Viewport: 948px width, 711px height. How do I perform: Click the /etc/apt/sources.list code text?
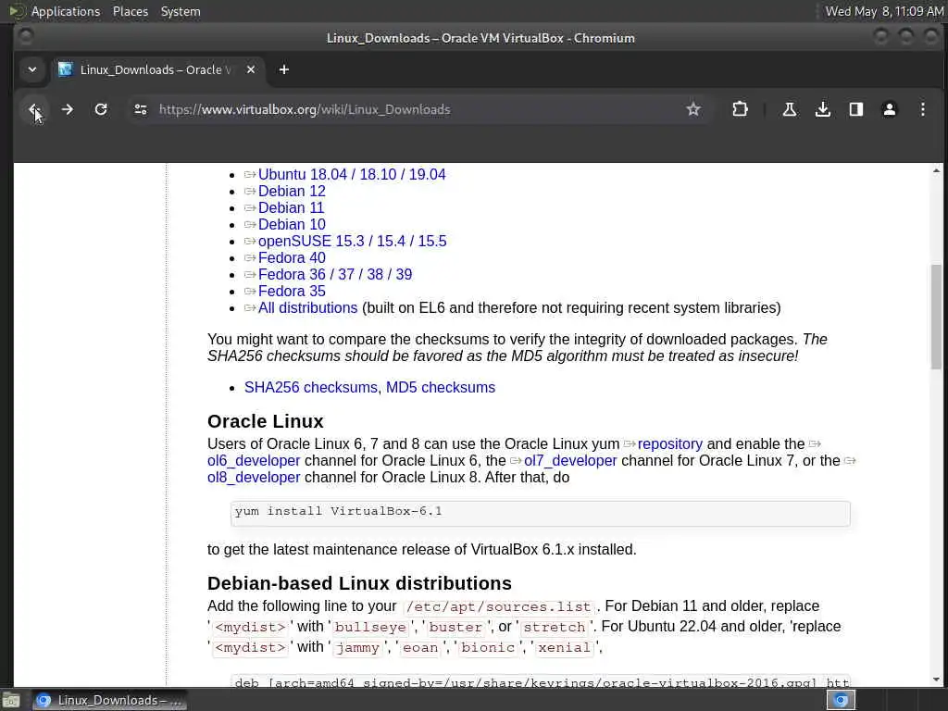pyautogui.click(x=498, y=606)
